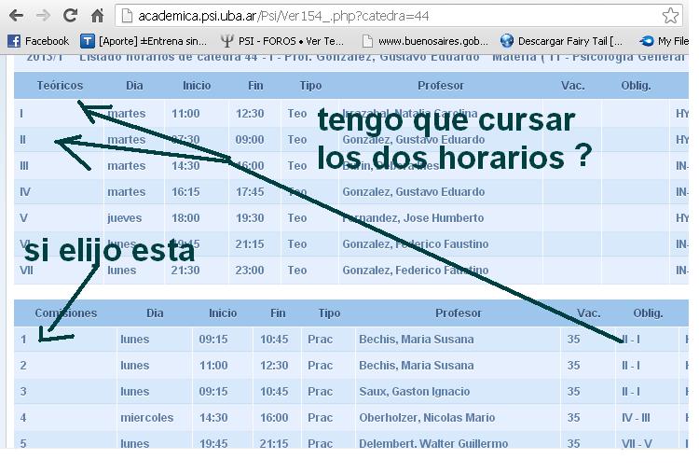Bookmark this page with the star icon
This screenshot has height=473, width=699.
(670, 16)
